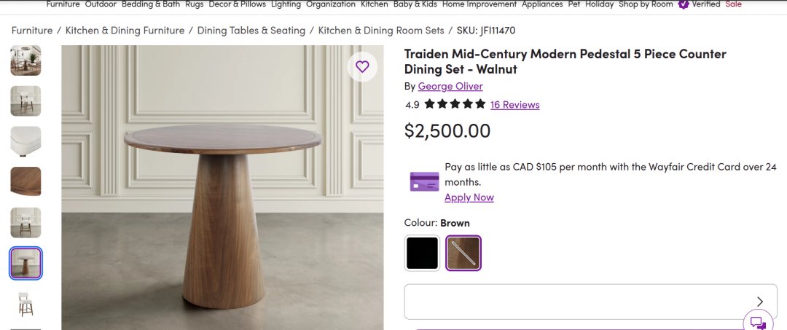Open the Sale menu item
The image size is (787, 330).
[x=733, y=4]
